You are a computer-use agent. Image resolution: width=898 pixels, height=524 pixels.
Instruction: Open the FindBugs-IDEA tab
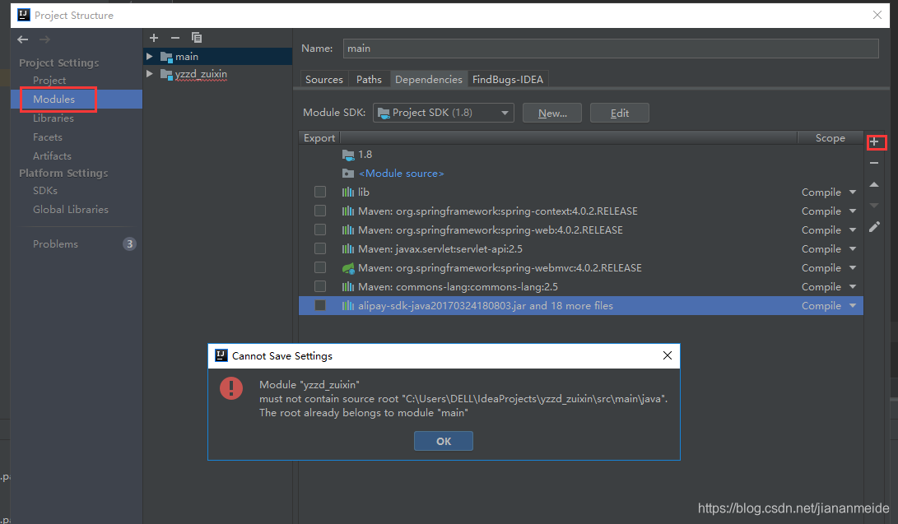[x=508, y=79]
